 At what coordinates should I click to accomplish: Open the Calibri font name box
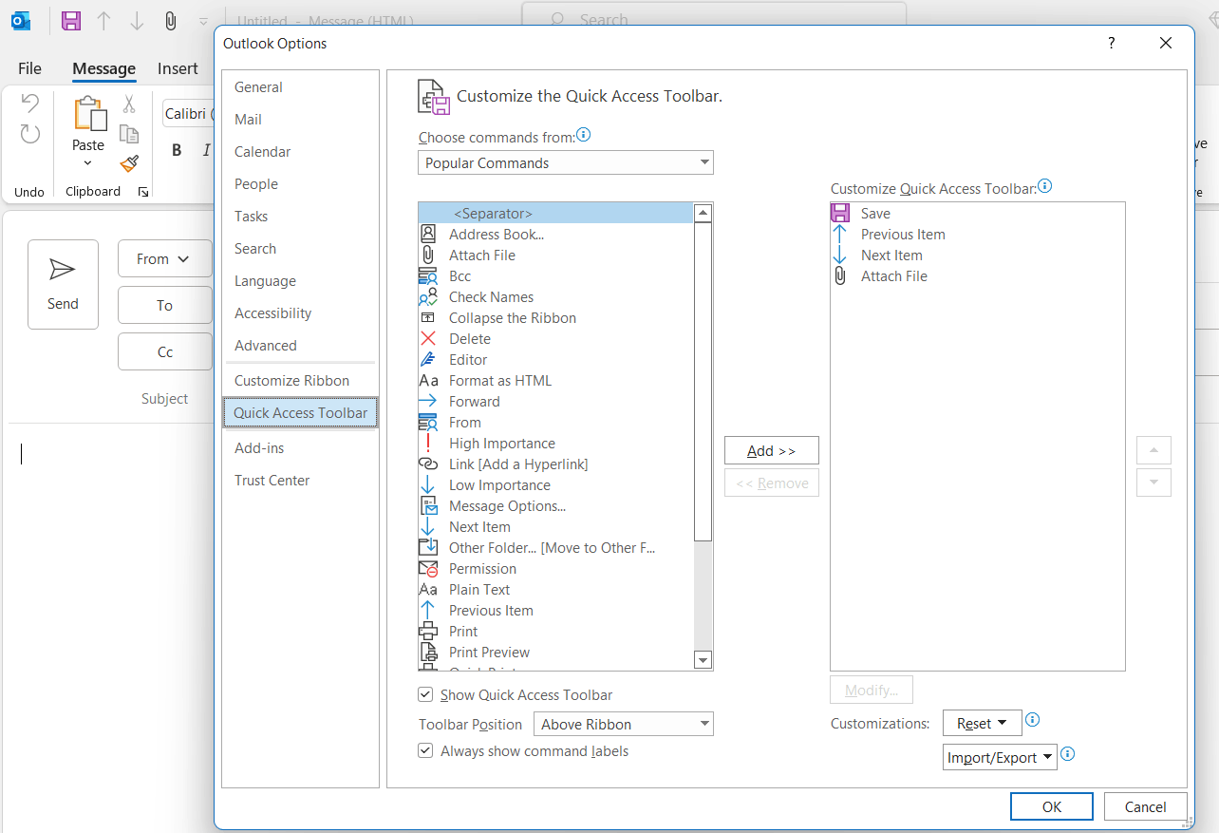click(190, 113)
